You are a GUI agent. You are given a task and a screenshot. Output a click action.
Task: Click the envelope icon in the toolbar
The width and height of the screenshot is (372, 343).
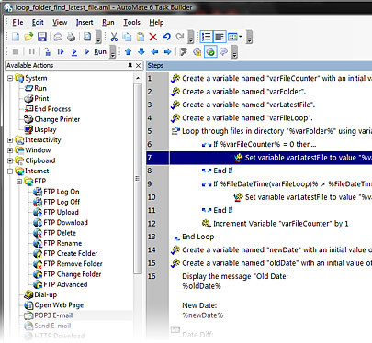click(x=58, y=37)
